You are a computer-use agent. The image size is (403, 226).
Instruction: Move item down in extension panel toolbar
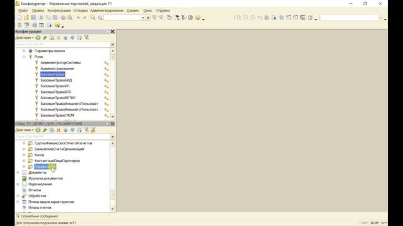[x=72, y=130]
